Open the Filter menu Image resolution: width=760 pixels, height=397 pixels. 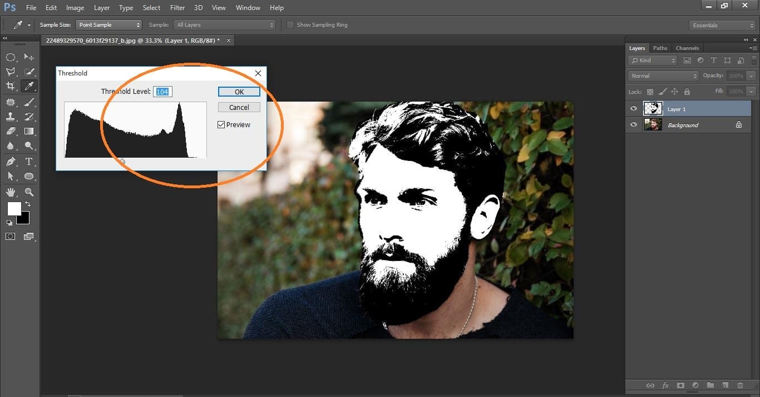coord(177,7)
